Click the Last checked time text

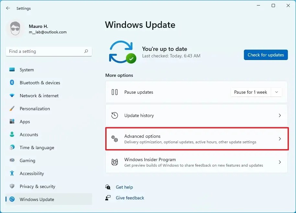(x=171, y=56)
